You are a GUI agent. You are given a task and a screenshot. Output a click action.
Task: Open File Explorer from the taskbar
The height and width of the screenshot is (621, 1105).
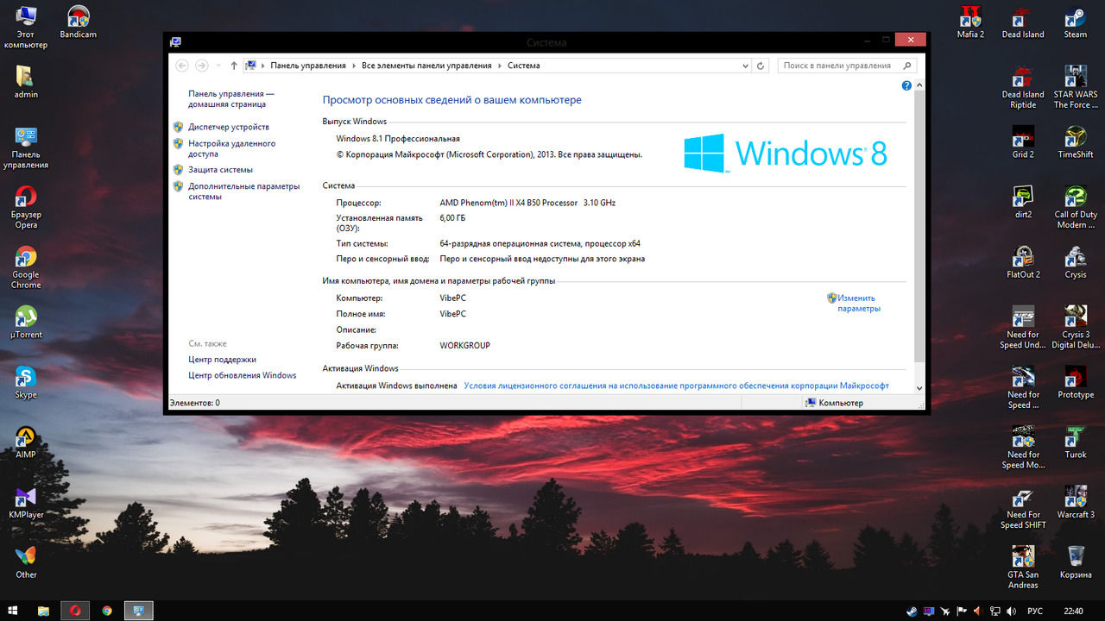coord(43,611)
